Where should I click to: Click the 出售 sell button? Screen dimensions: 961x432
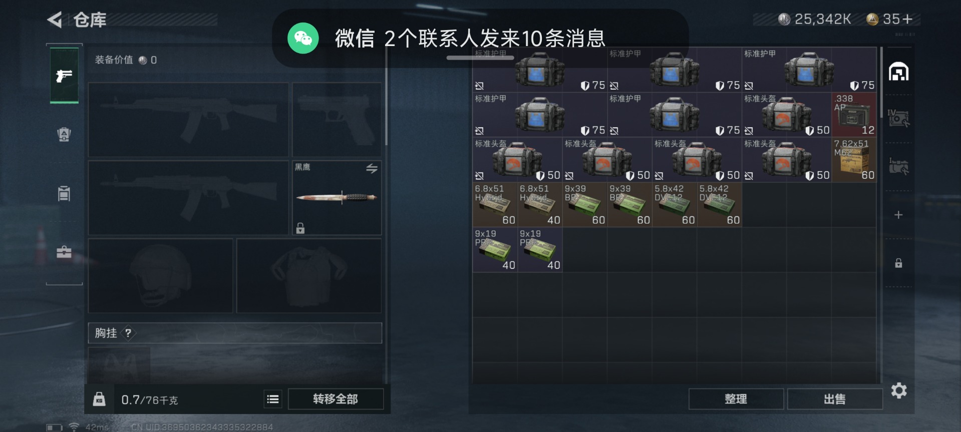(834, 399)
